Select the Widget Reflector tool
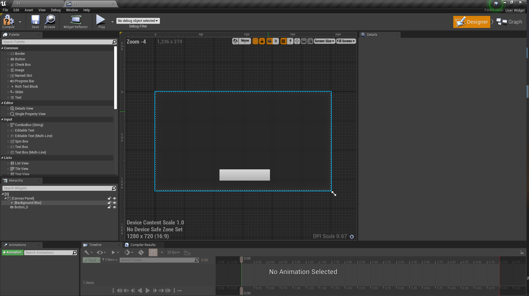 pyautogui.click(x=76, y=21)
